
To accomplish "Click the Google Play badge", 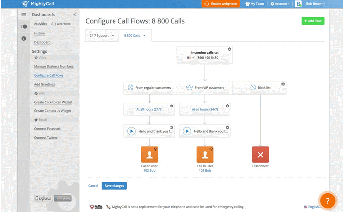I will [x=63, y=198].
